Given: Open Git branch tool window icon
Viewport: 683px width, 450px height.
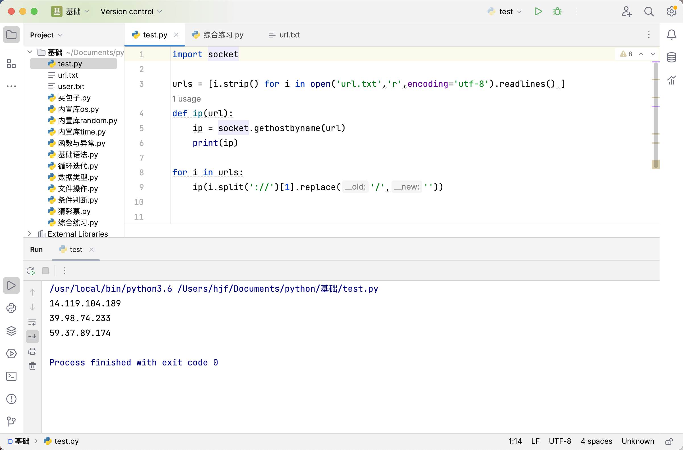Looking at the screenshot, I should [11, 422].
